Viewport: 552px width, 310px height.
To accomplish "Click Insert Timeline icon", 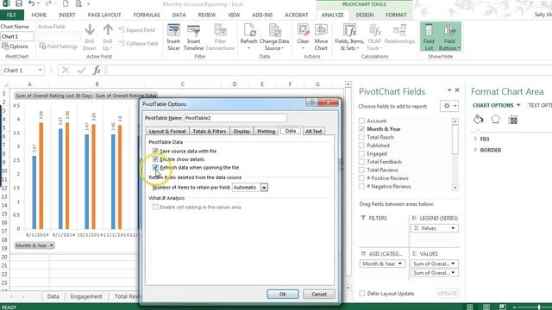I will click(x=193, y=30).
